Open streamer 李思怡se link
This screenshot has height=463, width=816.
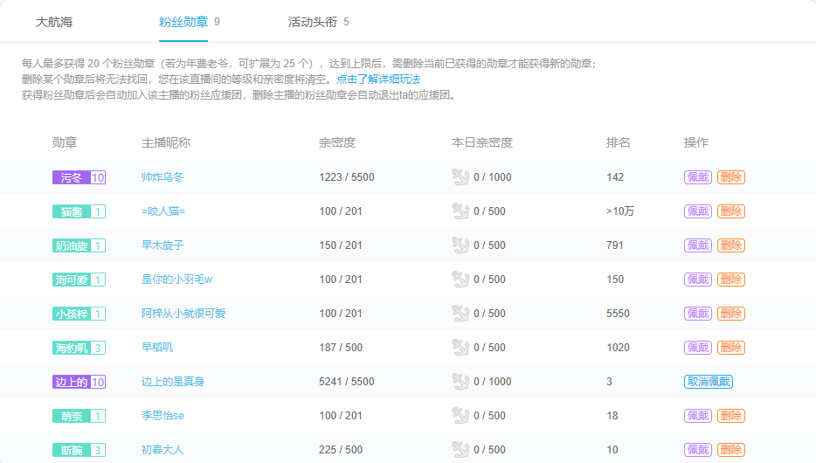point(163,416)
